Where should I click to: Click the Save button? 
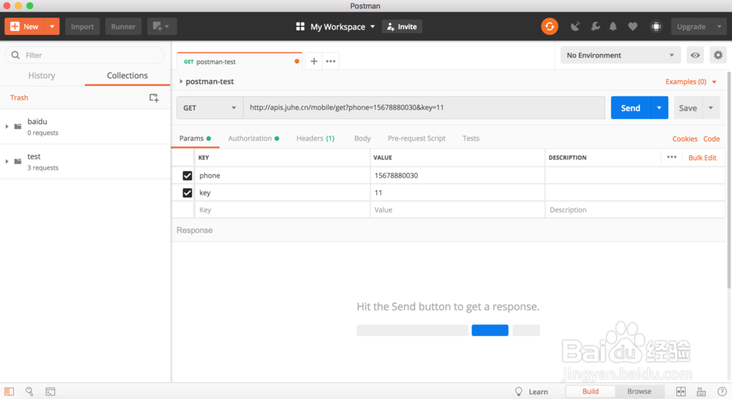[687, 107]
